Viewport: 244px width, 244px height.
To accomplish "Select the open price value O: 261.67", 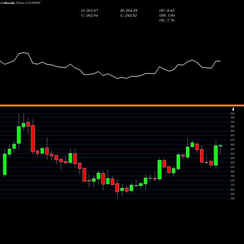I will coord(90,10).
